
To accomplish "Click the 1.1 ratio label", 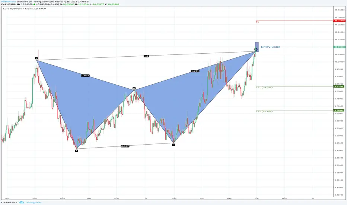I will [146, 56].
